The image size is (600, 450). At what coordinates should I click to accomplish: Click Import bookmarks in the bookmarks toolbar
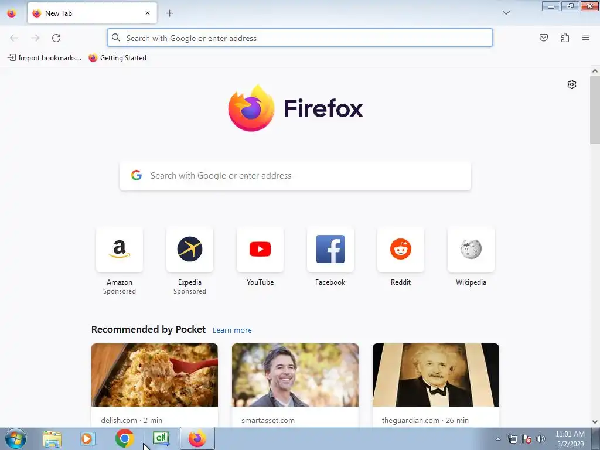[45, 58]
